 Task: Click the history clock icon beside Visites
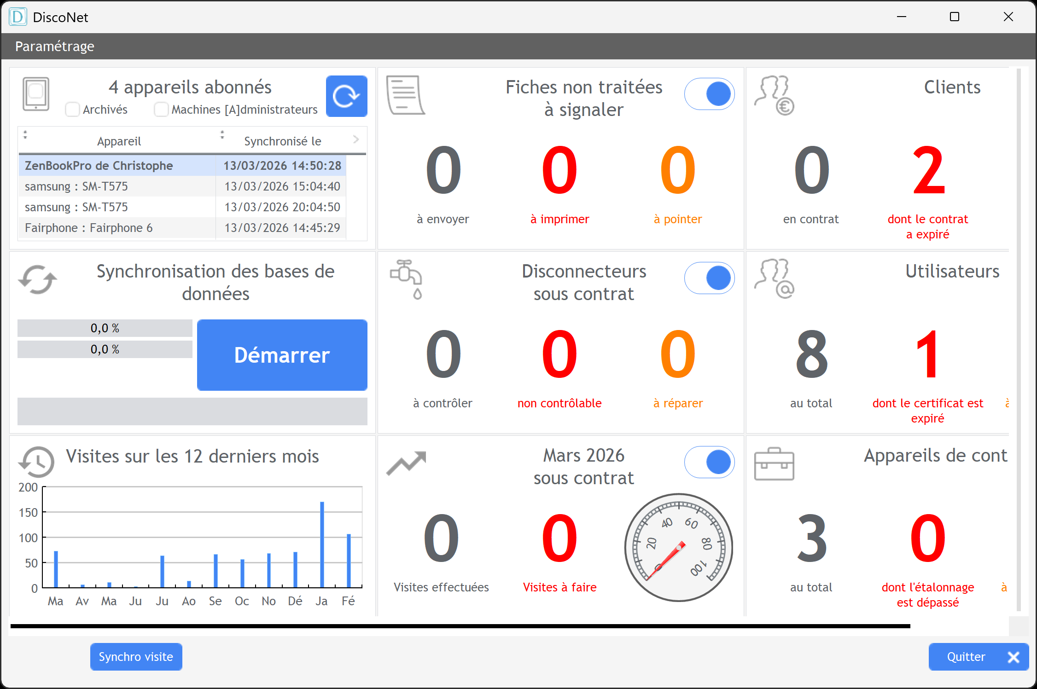(x=37, y=462)
